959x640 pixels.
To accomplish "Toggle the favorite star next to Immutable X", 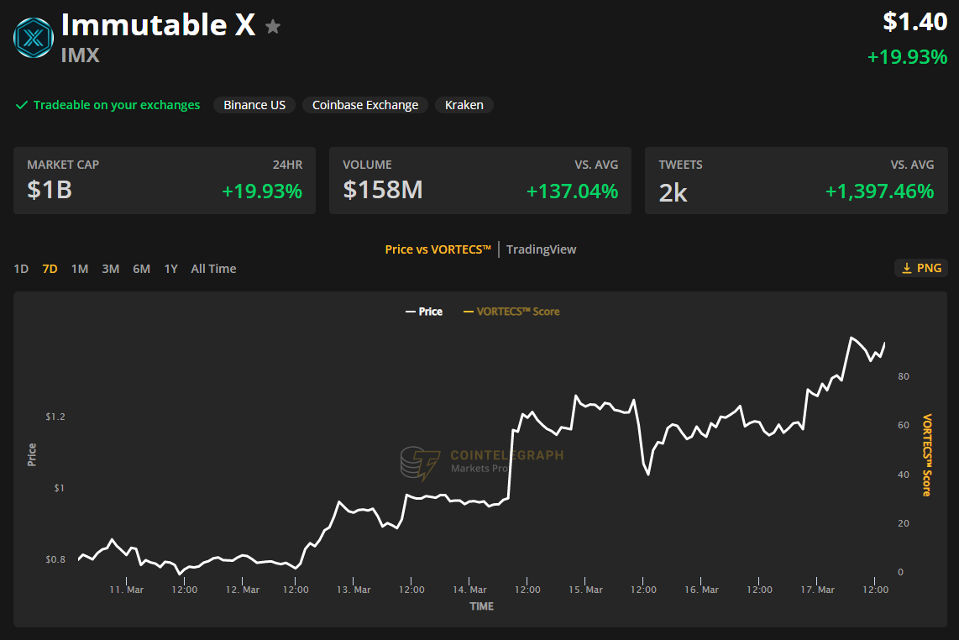I will point(273,26).
